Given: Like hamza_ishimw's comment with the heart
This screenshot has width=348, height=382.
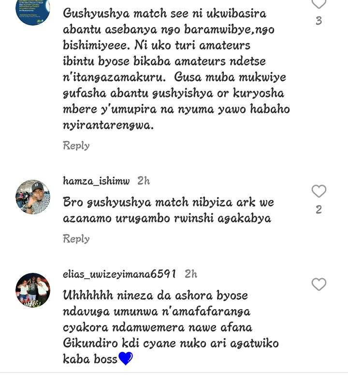Looking at the screenshot, I should [319, 191].
